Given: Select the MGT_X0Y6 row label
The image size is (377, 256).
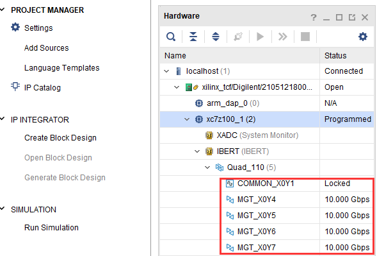Looking at the screenshot, I should 257,232.
